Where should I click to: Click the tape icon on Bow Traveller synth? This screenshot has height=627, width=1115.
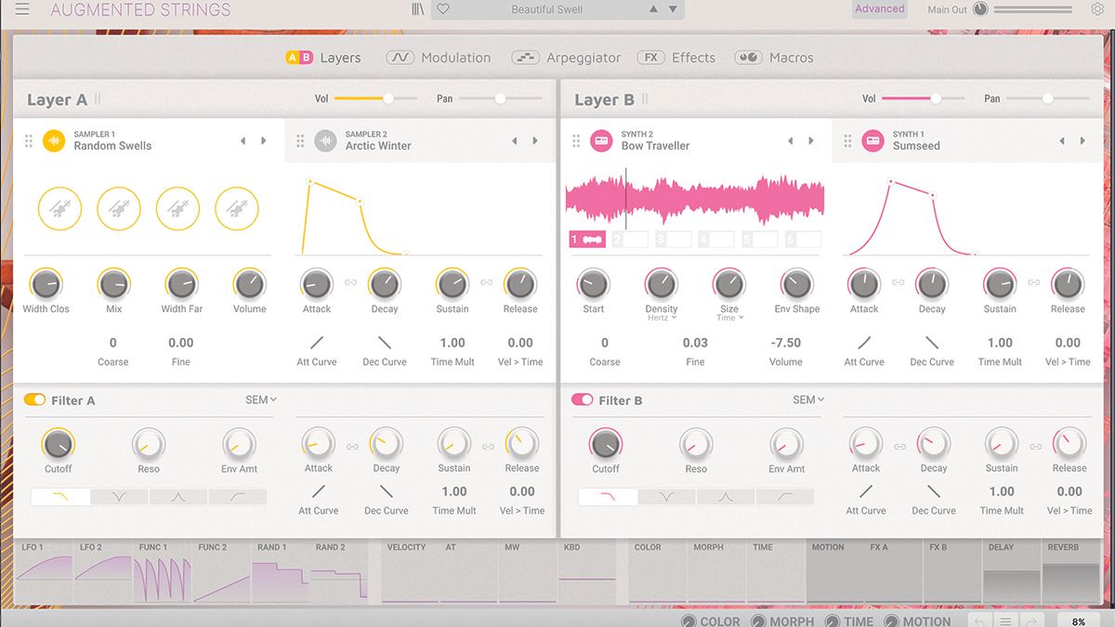point(601,140)
